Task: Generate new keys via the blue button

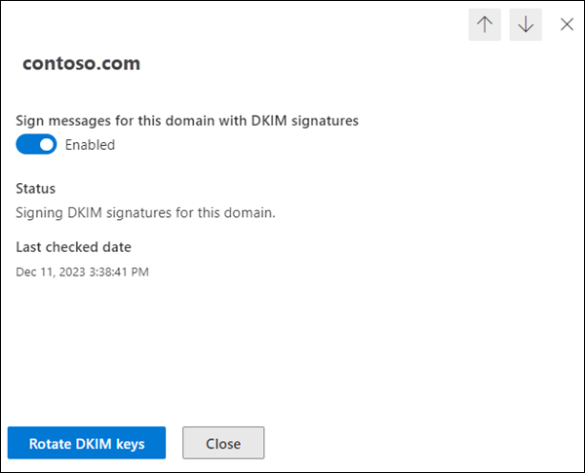Action: [x=87, y=443]
